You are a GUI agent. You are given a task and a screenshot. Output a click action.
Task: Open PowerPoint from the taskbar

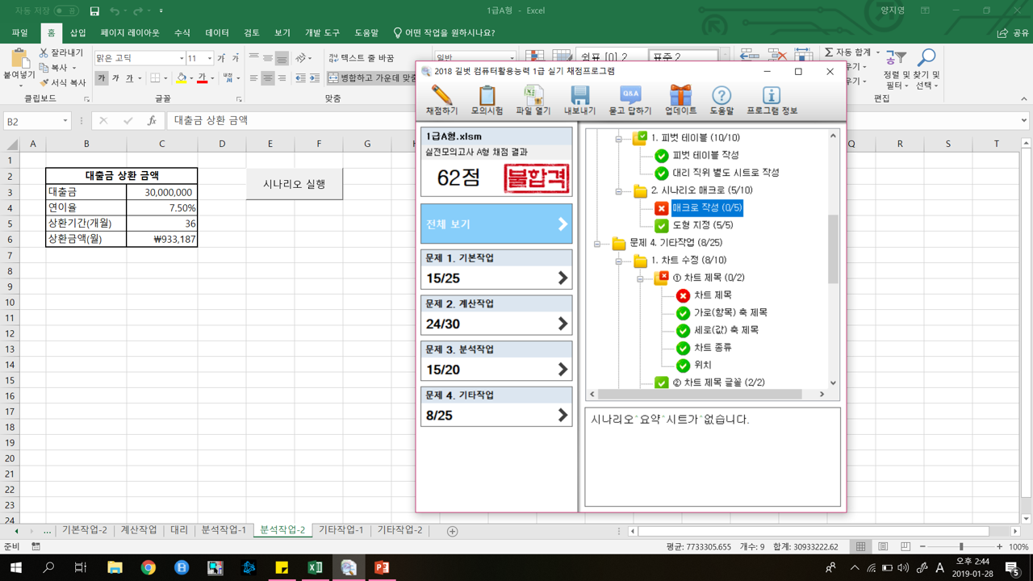click(382, 568)
